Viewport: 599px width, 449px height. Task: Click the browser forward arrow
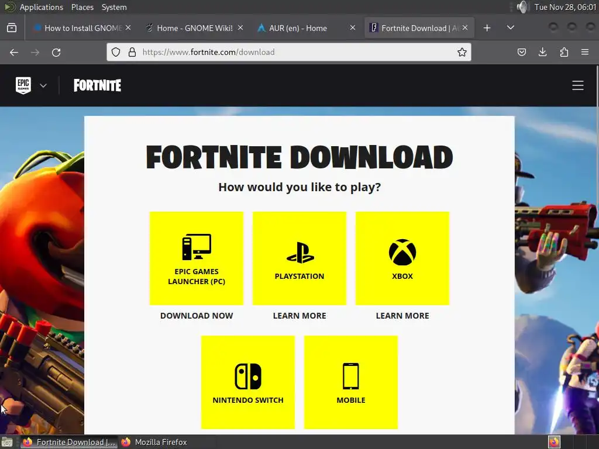point(35,52)
